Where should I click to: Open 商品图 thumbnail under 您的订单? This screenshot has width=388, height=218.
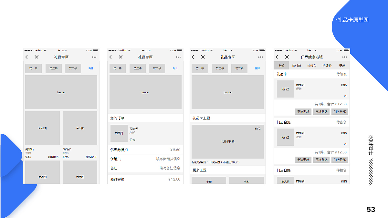coord(119,133)
